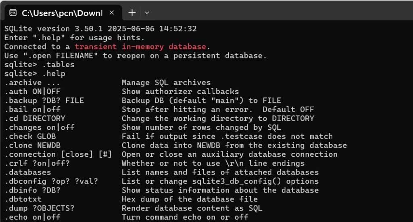Viewport: 413px width, 222px height.
Task: Click the '.bail on|off' command text
Action: pyautogui.click(x=32, y=109)
